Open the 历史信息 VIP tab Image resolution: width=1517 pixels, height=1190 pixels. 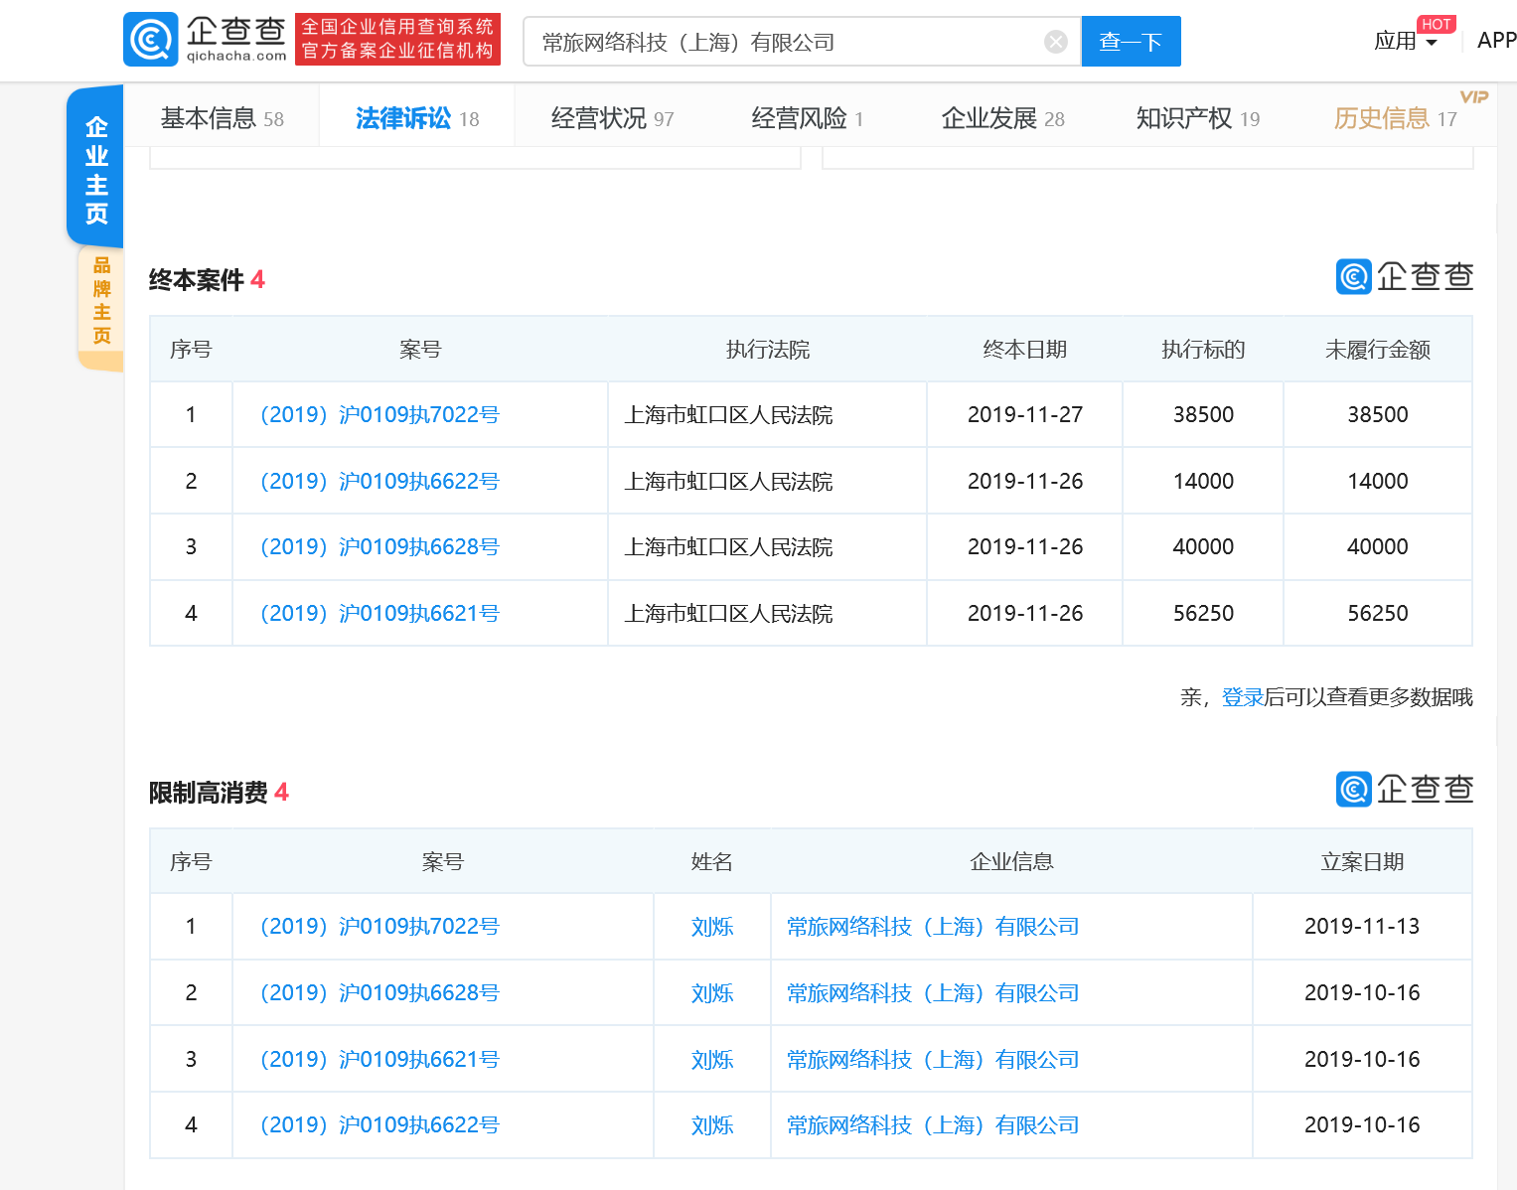1395,118
